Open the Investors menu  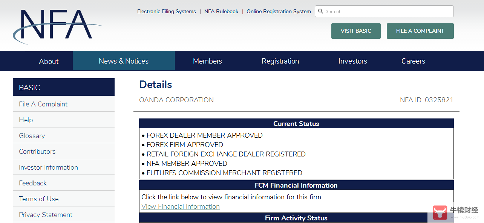352,61
